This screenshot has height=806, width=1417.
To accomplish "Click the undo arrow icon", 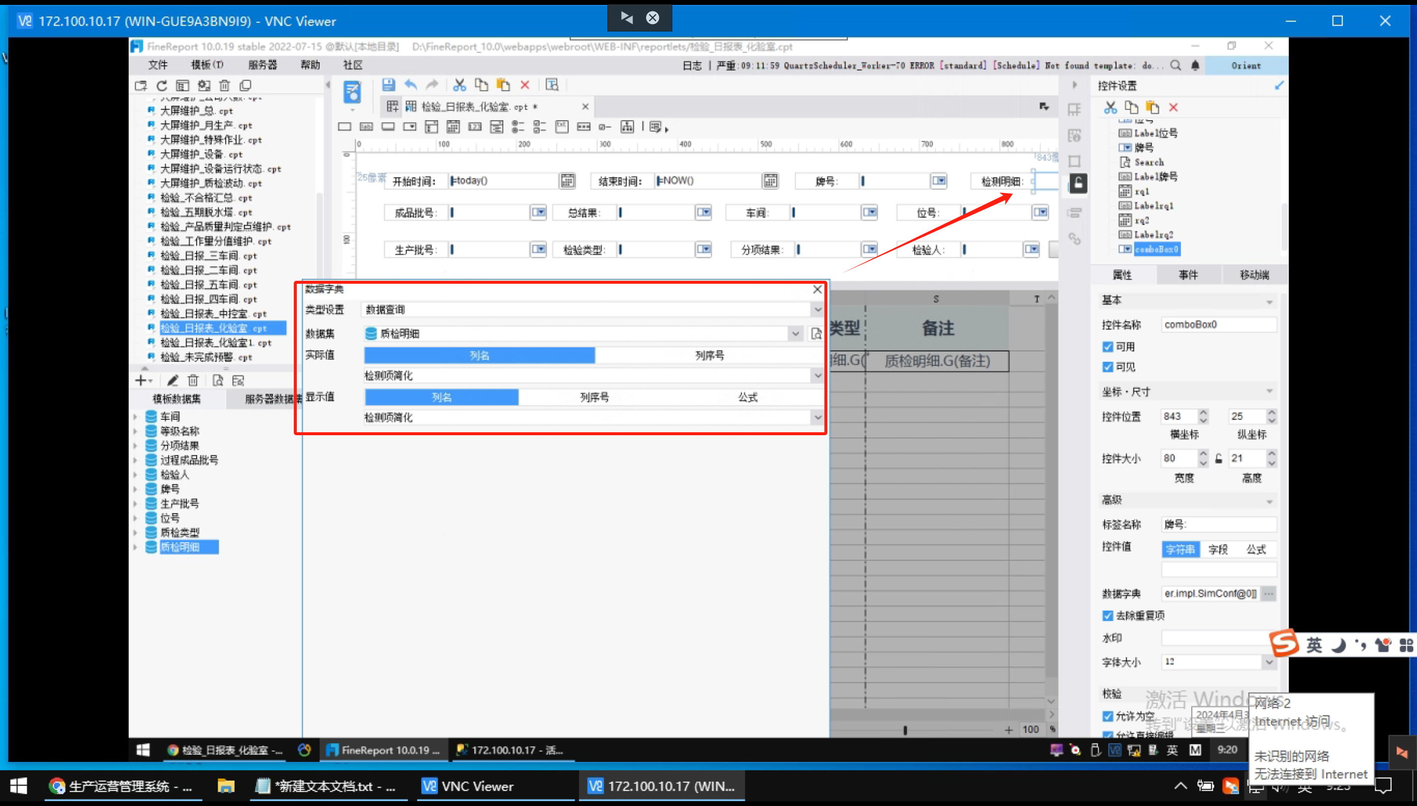I will tap(410, 85).
